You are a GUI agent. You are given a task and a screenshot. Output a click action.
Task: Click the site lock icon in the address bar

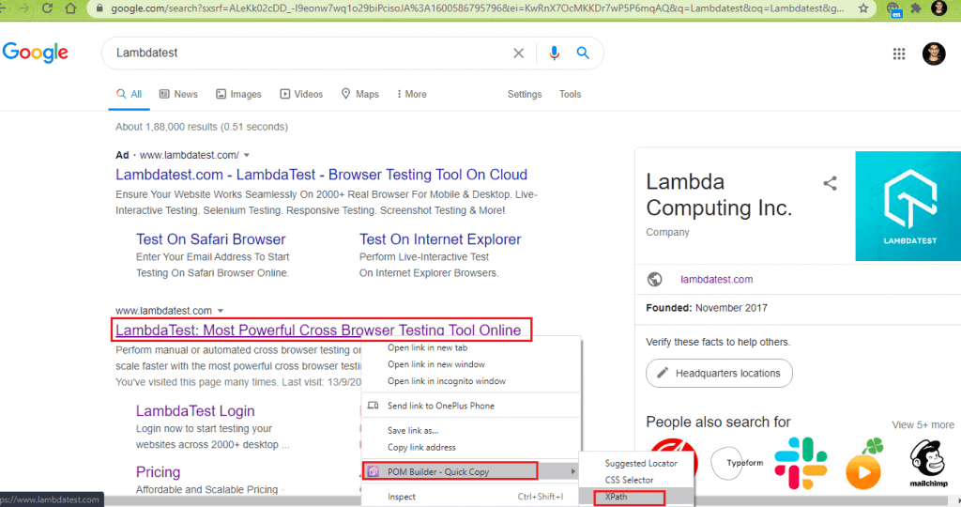(x=99, y=8)
